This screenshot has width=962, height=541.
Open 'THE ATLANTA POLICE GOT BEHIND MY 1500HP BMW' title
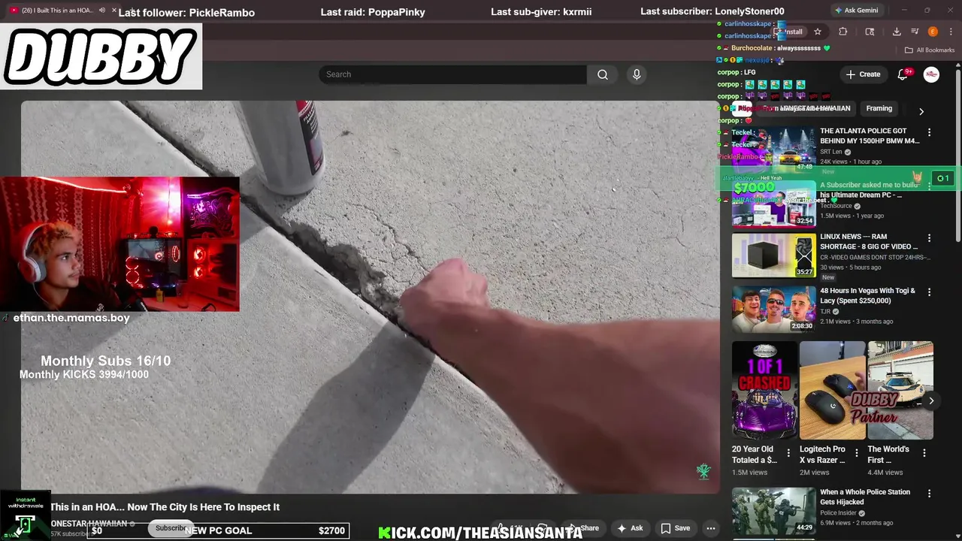point(870,136)
